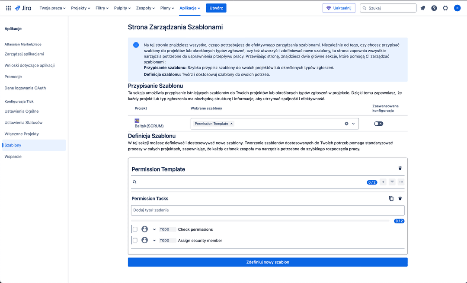Open the Twoja praca menu

point(52,8)
